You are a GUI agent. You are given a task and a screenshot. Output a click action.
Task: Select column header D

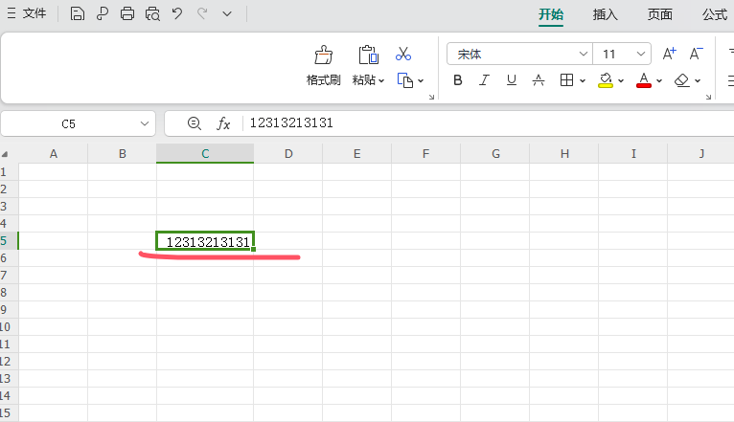pos(287,154)
